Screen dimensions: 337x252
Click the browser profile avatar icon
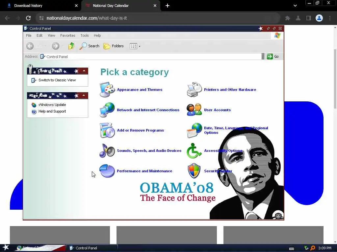(319, 18)
